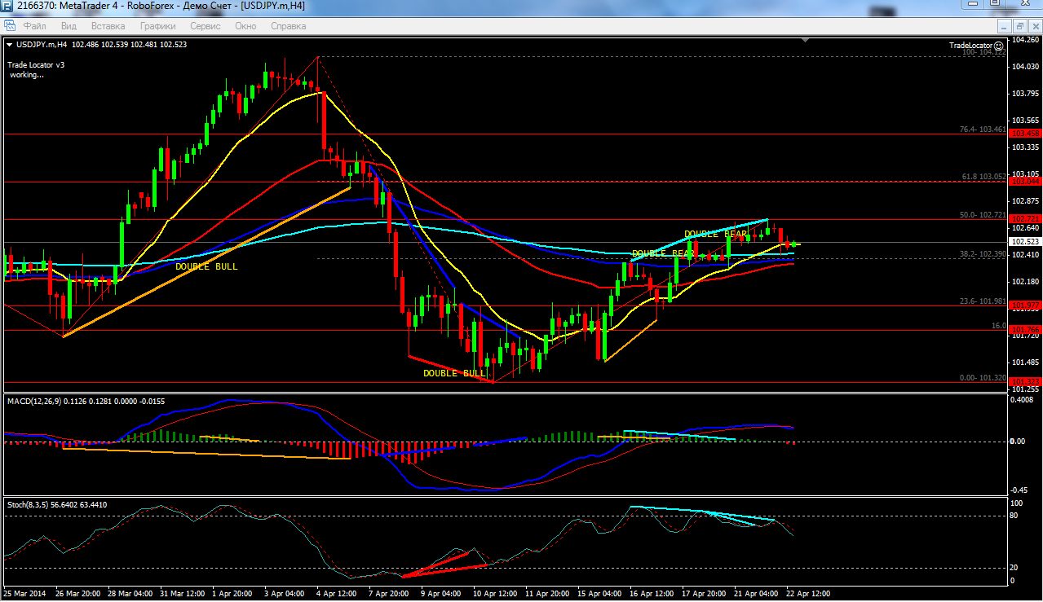Select the USDJPY.m,H4 chart title text
This screenshot has width=1043, height=602.
click(42, 45)
